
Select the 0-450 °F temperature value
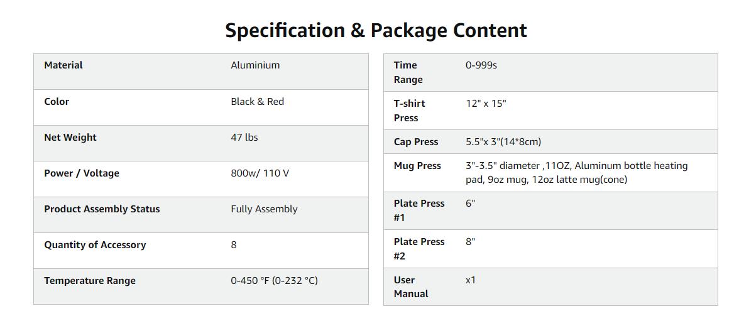[274, 281]
